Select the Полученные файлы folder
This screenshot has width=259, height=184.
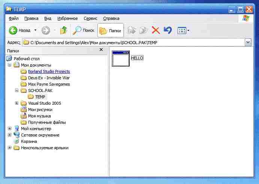coord(47,122)
